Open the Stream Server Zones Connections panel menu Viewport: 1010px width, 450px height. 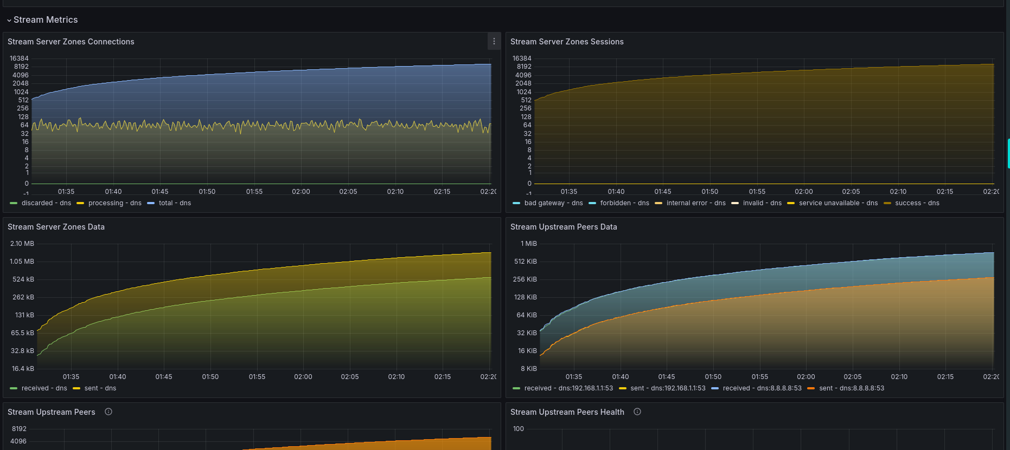494,41
